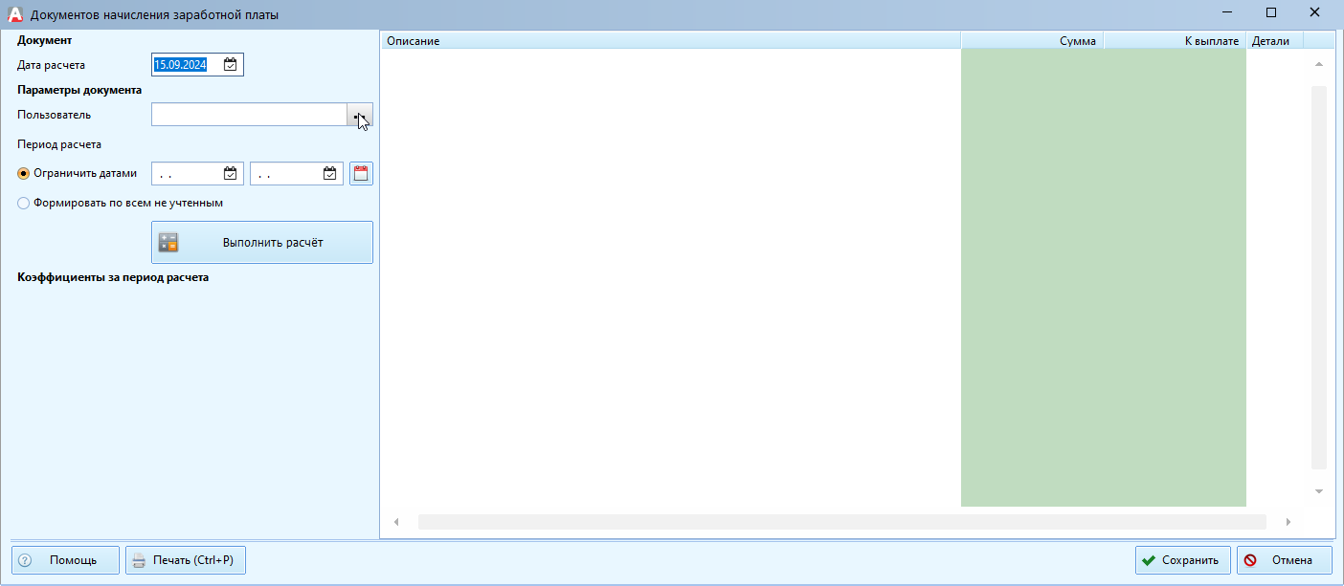Save the document with Сохранить
This screenshot has height=586, width=1344.
click(x=1182, y=560)
